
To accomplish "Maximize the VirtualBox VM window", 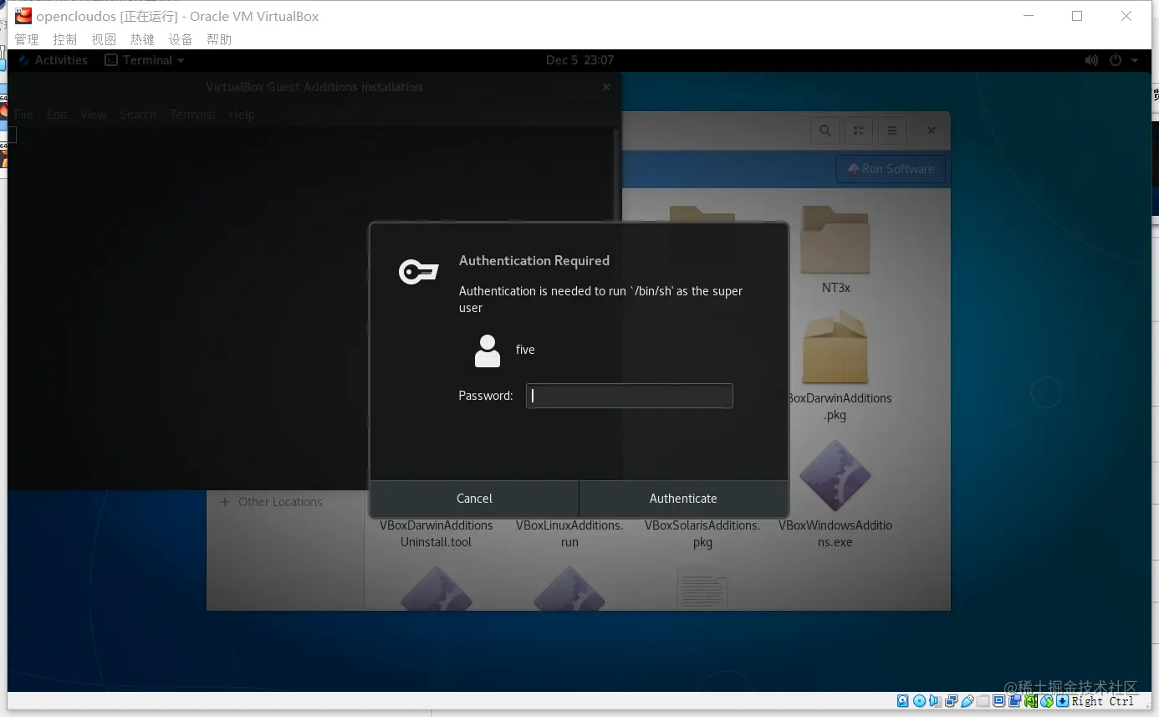I will 1077,16.
